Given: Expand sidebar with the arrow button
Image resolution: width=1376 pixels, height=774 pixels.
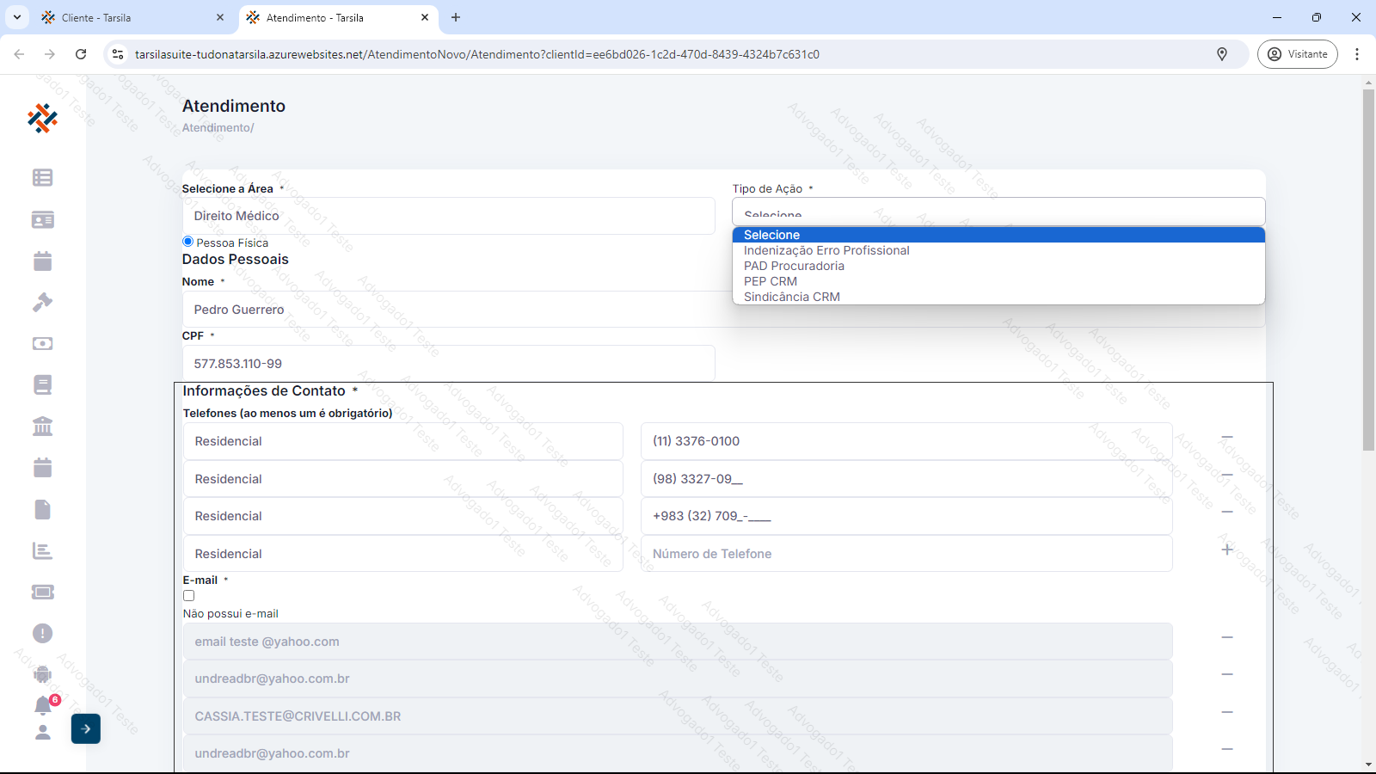Looking at the screenshot, I should click(86, 728).
